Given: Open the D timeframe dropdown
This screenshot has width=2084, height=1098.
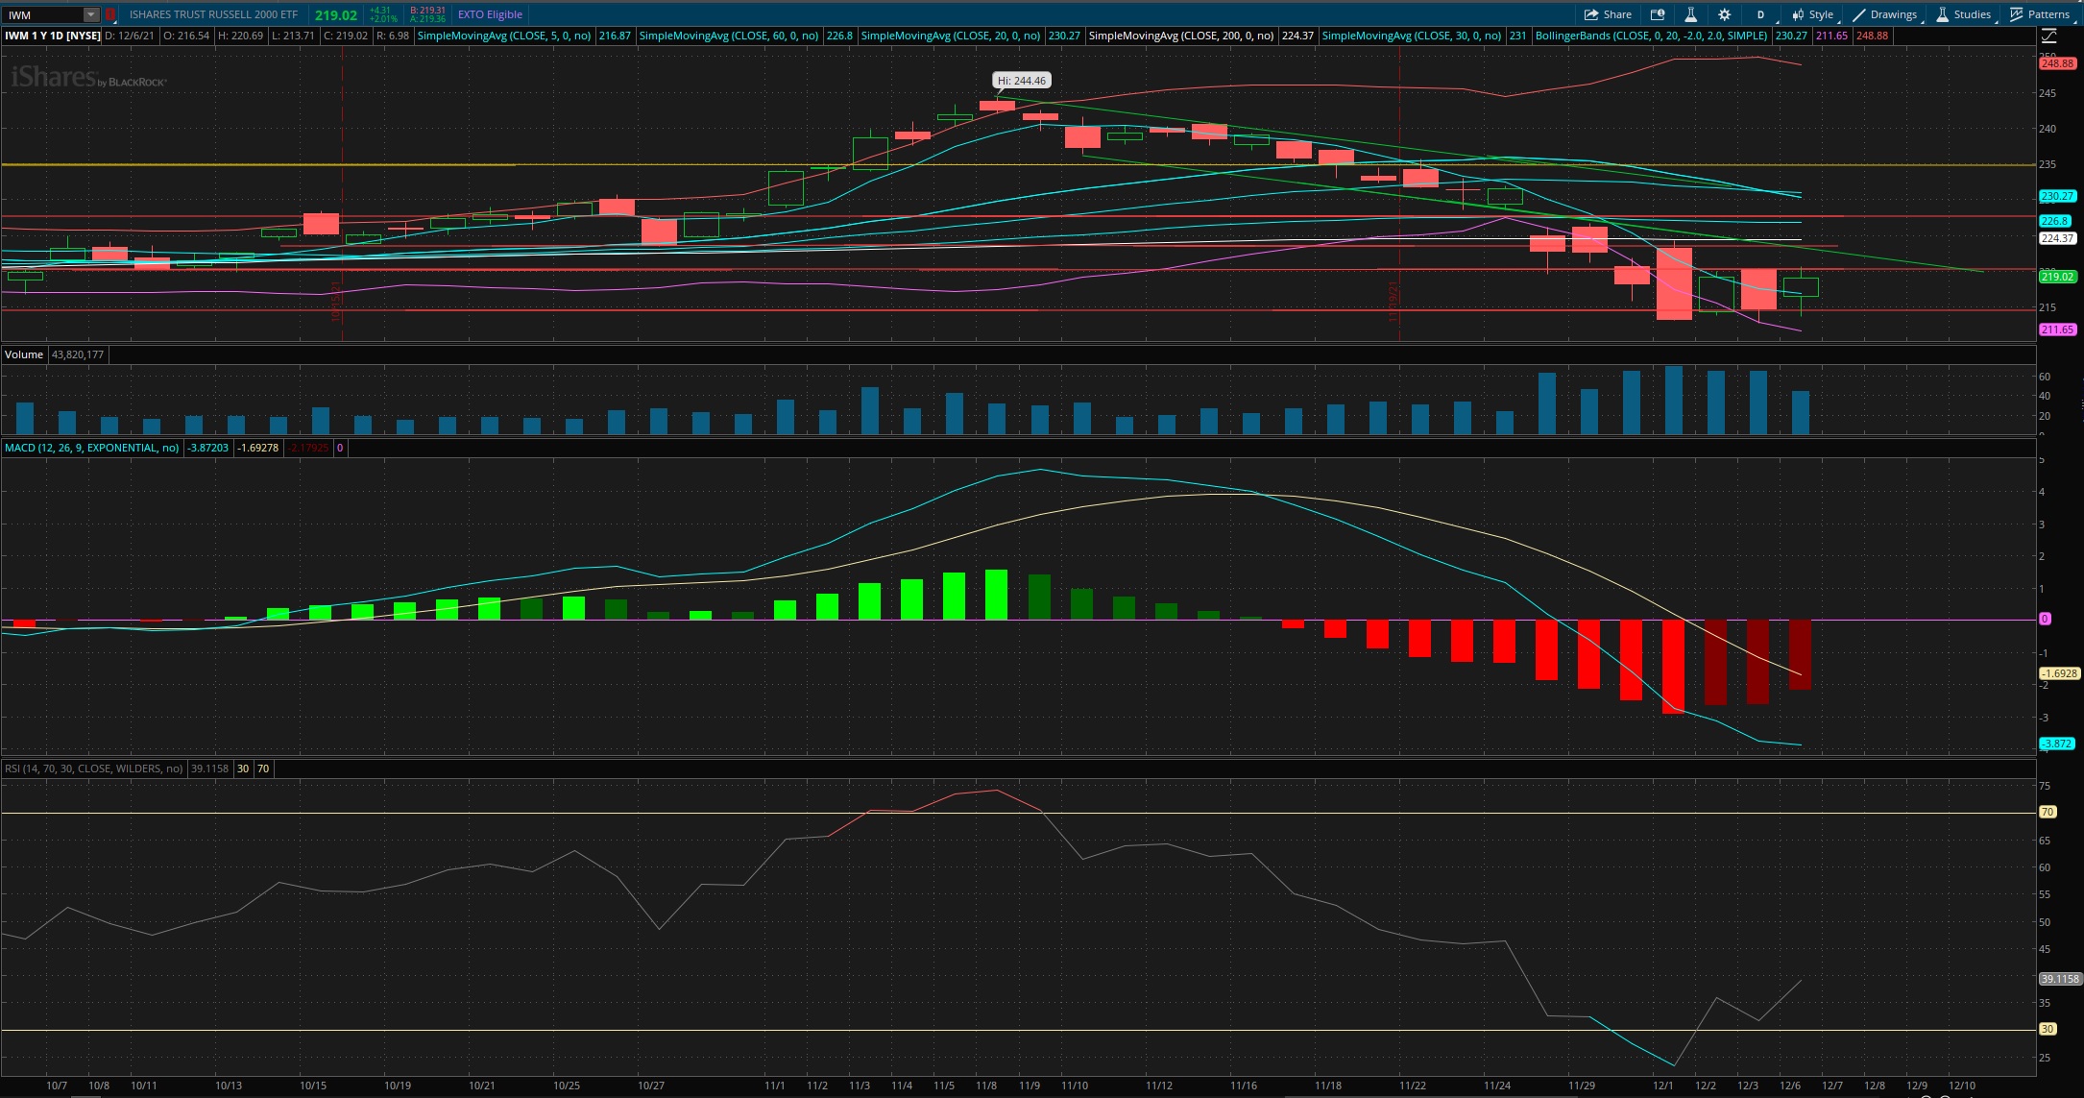Looking at the screenshot, I should coord(1760,14).
